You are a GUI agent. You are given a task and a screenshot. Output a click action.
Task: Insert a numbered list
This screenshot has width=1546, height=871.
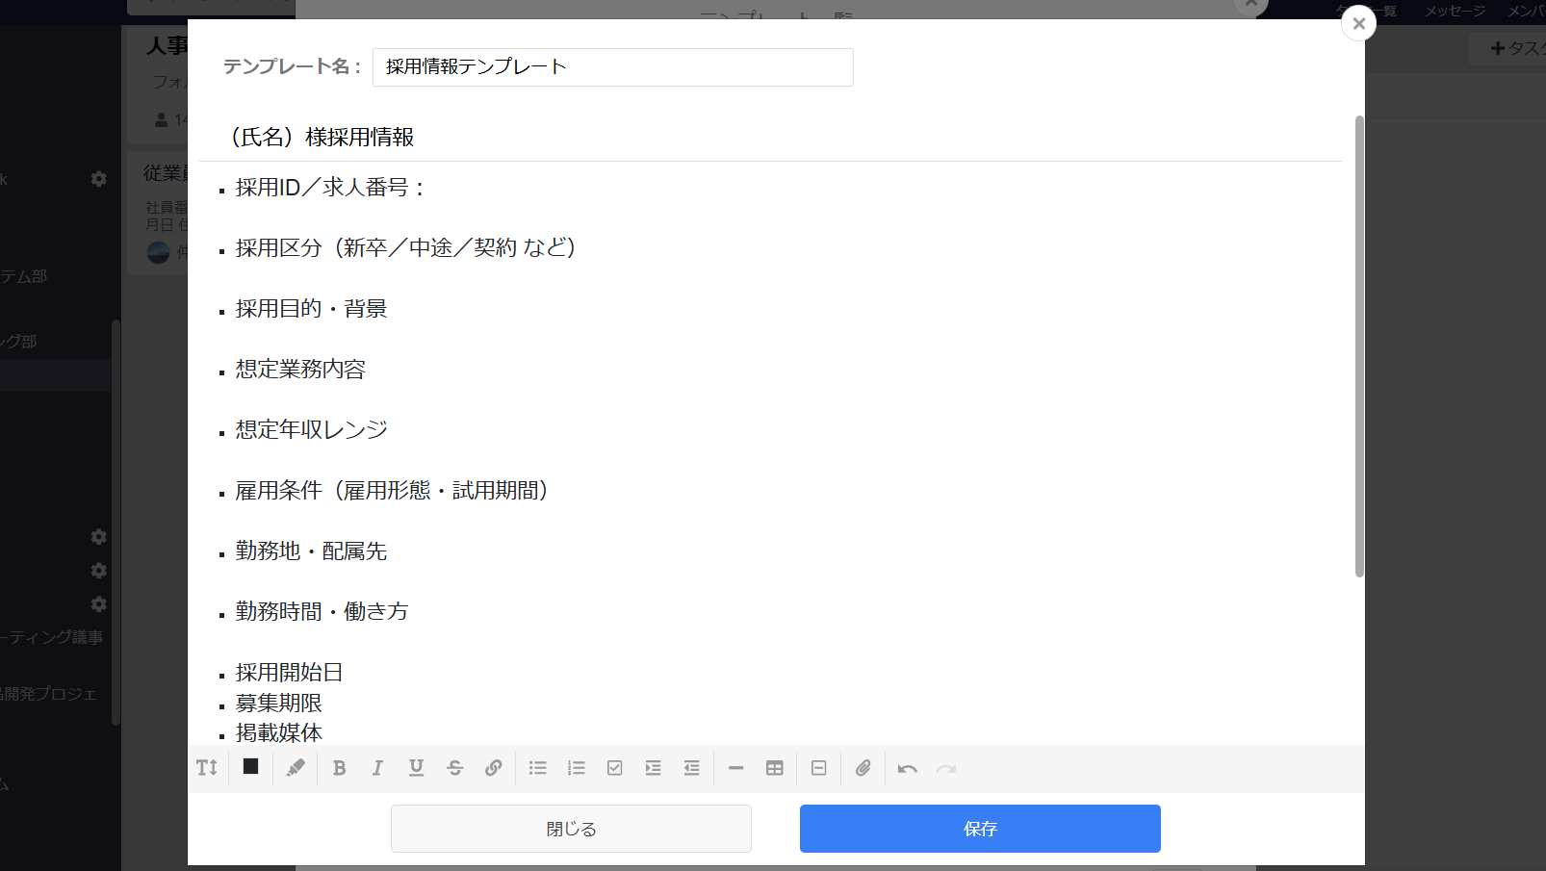pyautogui.click(x=576, y=768)
